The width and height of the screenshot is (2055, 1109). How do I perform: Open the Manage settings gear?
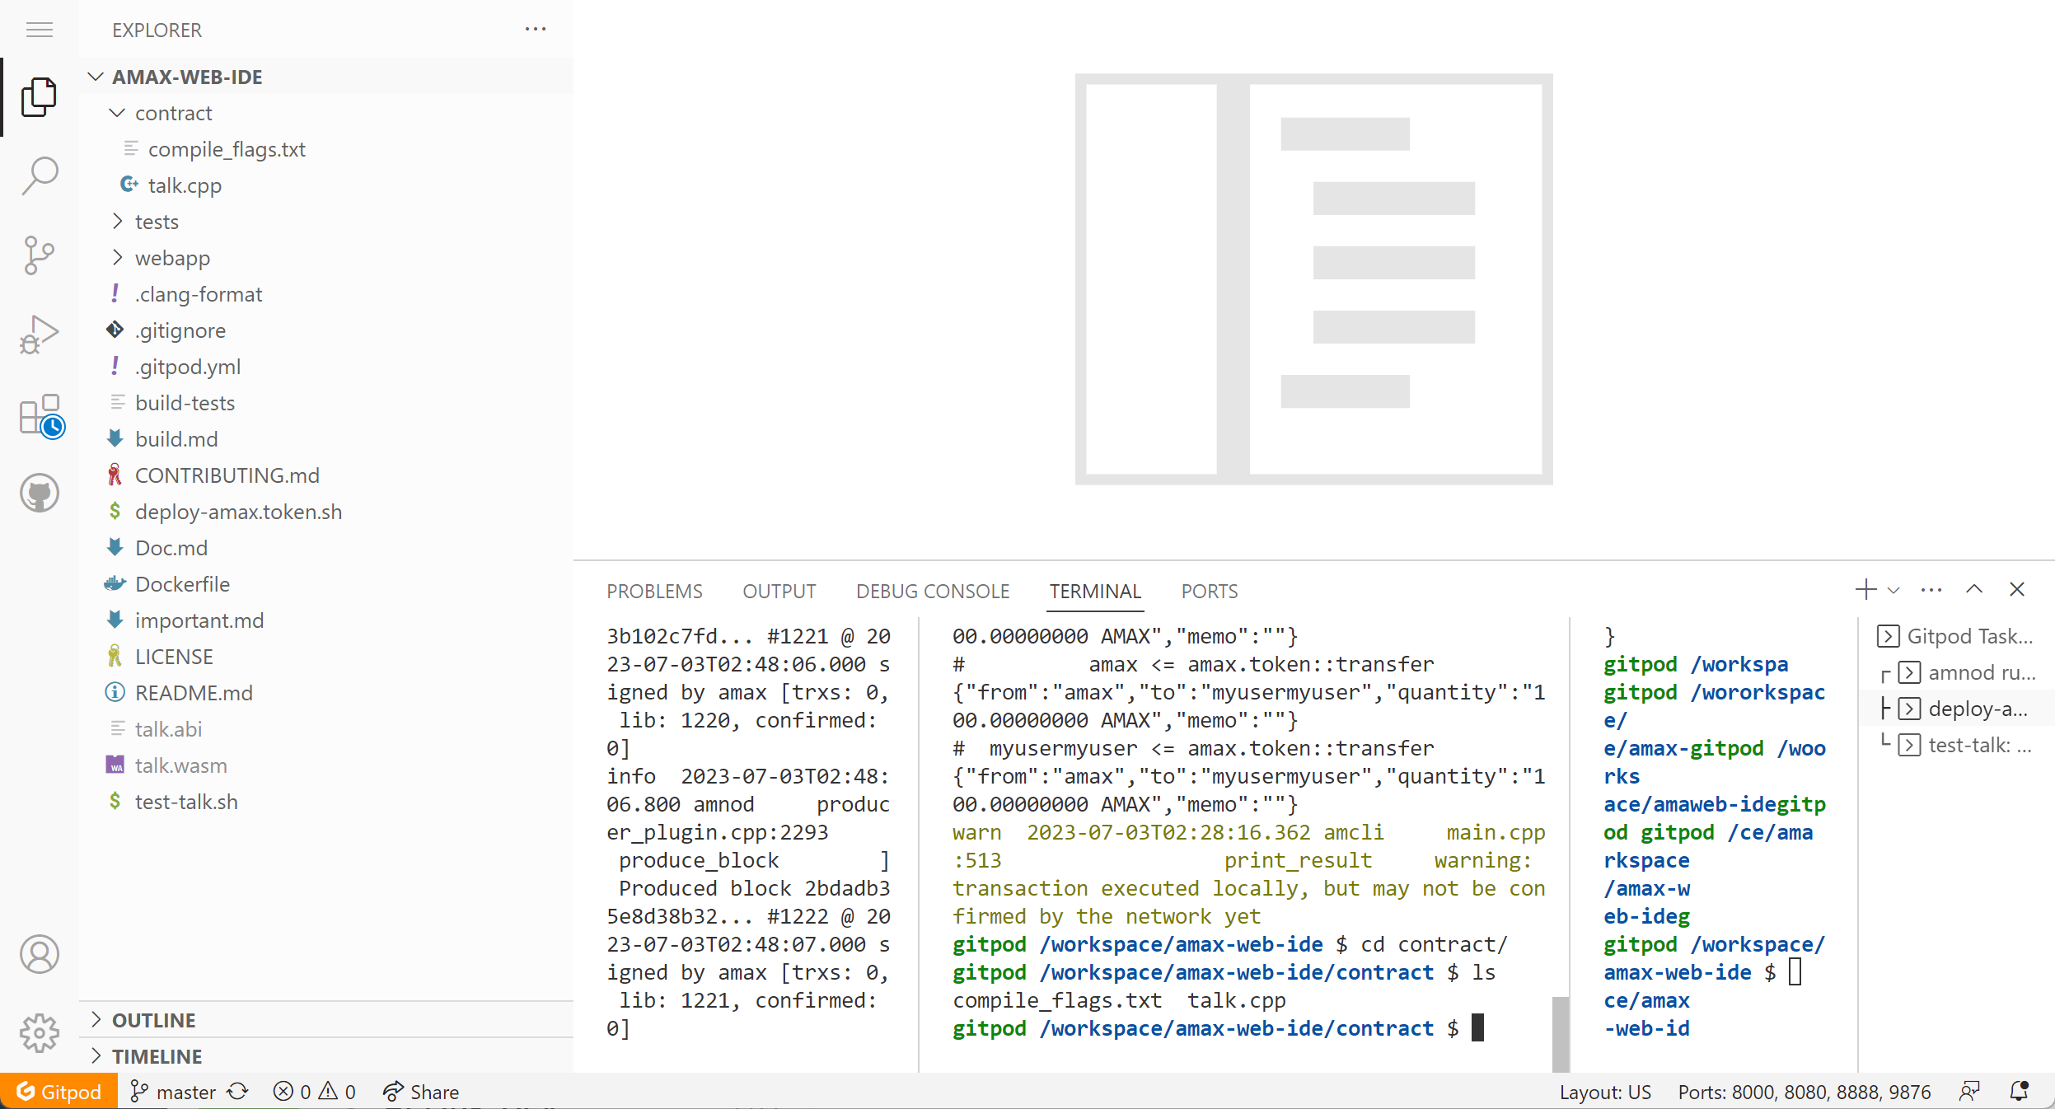(x=40, y=1032)
